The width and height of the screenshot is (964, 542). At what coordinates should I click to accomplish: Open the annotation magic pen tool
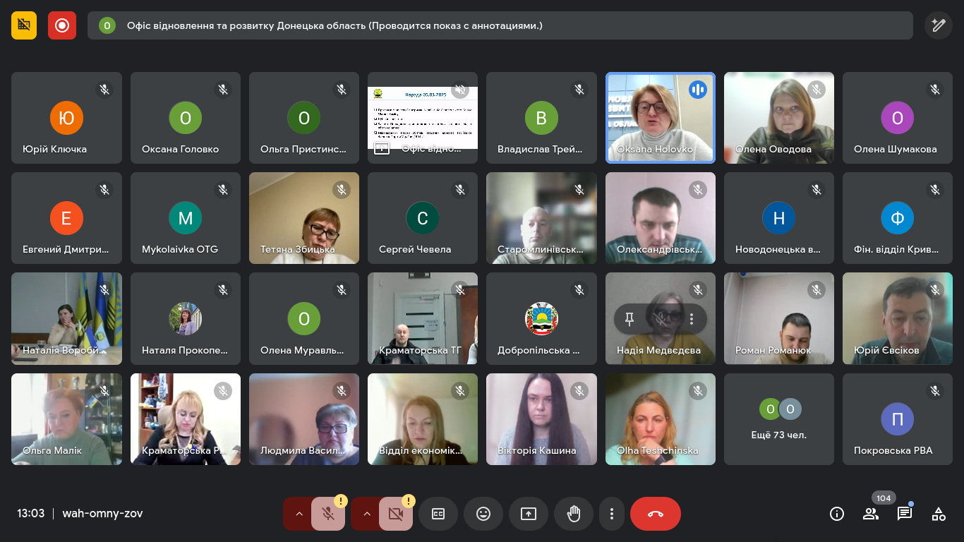point(938,25)
